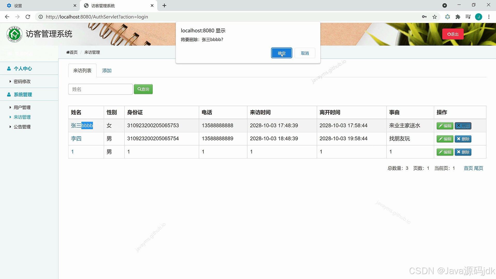The height and width of the screenshot is (279, 496).
Task: Select the 系统管理 sidebar section
Action: point(23,95)
